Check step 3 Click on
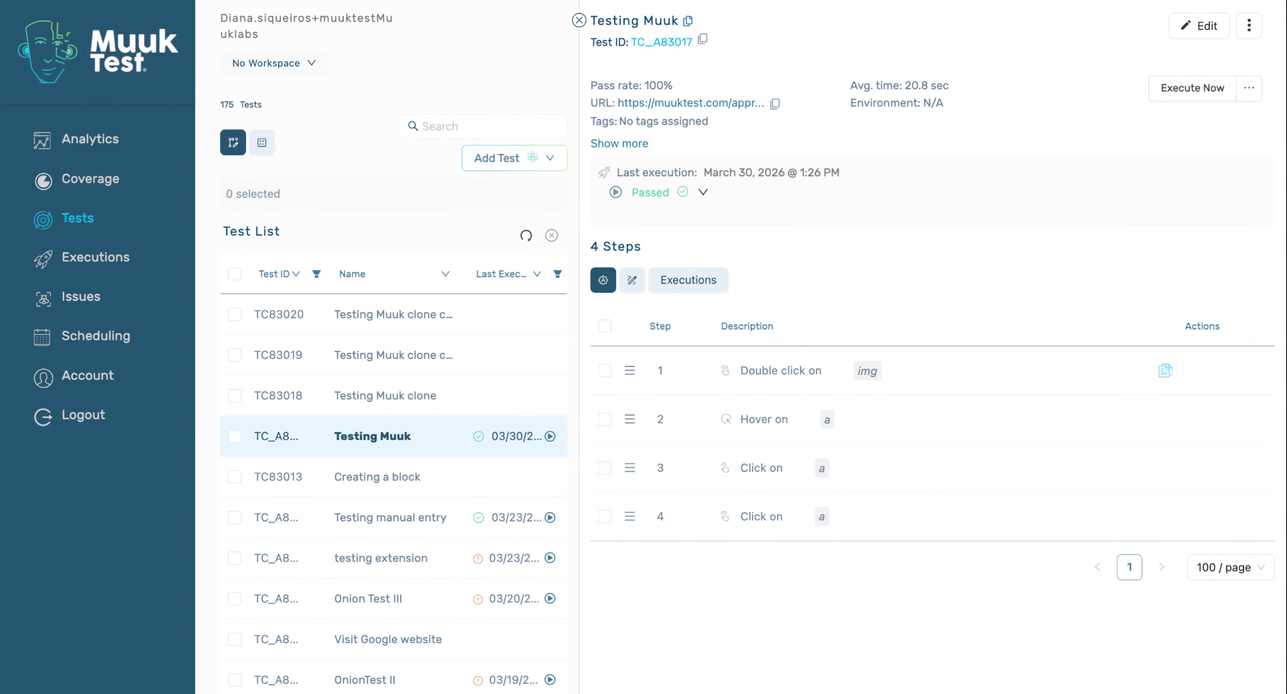This screenshot has height=694, width=1287. [605, 468]
